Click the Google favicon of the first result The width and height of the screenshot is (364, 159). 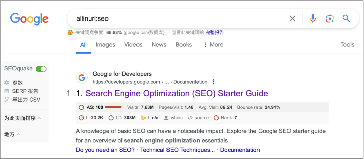pos(82,78)
